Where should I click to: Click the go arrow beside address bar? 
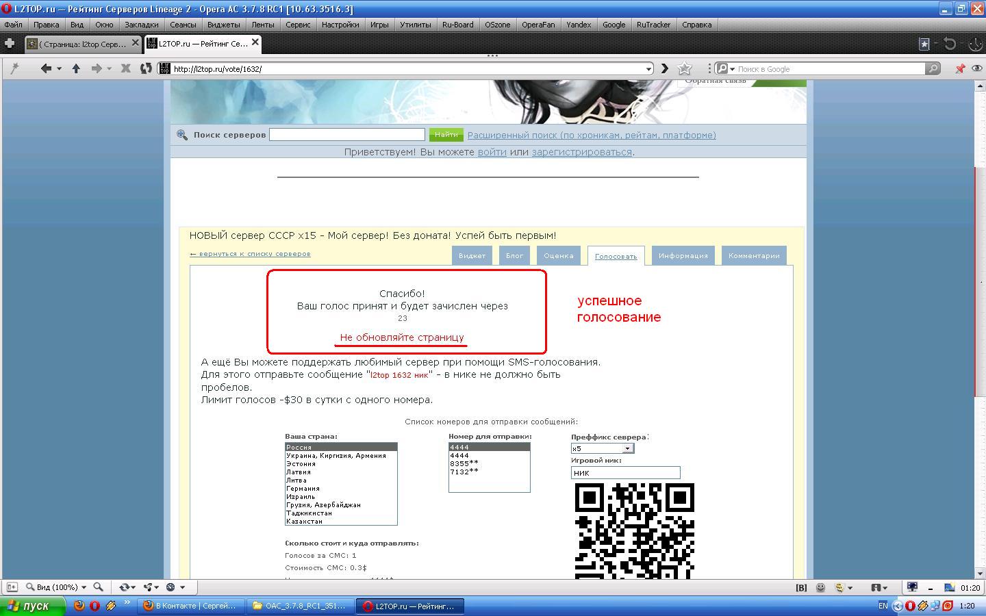[664, 68]
